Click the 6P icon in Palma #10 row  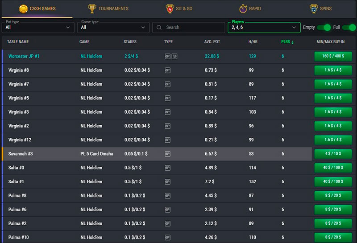click(x=167, y=237)
